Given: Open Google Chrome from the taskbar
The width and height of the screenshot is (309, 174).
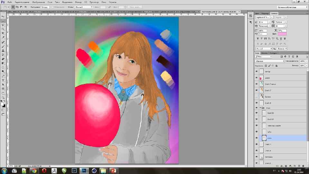Looking at the screenshot, I should pyautogui.click(x=34, y=170).
